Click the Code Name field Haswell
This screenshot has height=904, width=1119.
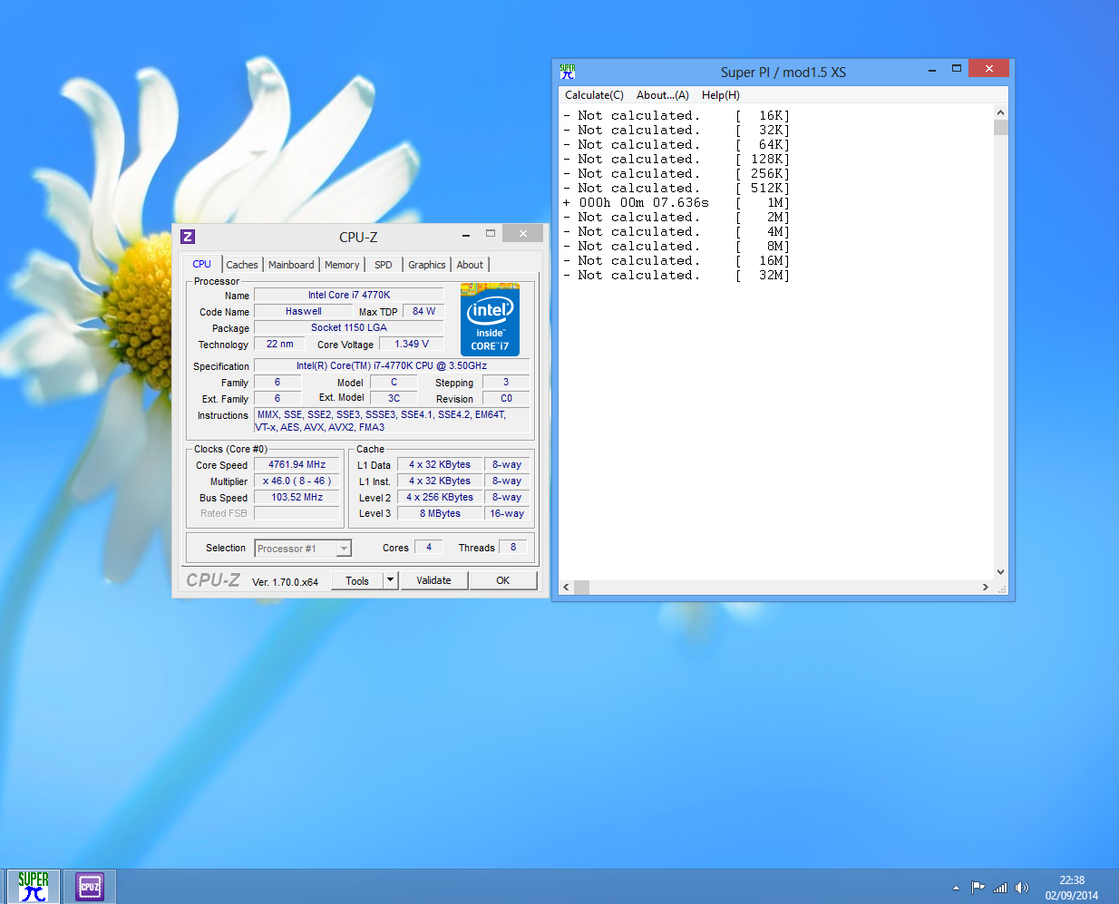click(303, 311)
